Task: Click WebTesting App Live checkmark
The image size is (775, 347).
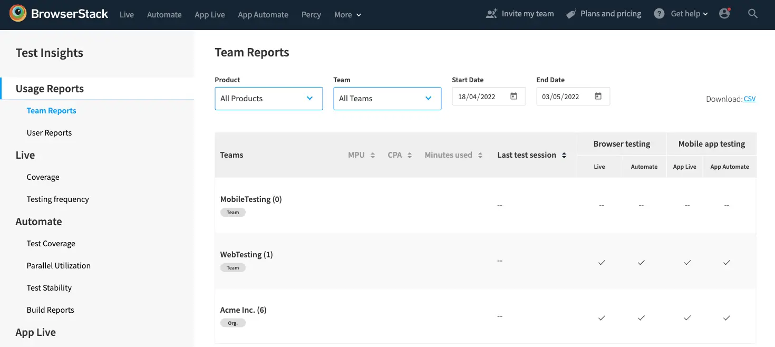Action: [687, 262]
